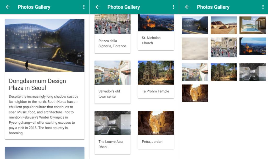This screenshot has width=268, height=159.
Task: Click the Ta Prohm Temple caption
Action: (155, 91)
